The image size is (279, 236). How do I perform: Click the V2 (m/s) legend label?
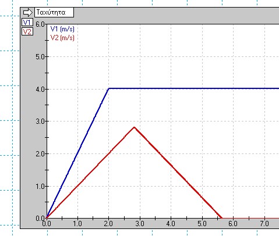click(x=62, y=38)
